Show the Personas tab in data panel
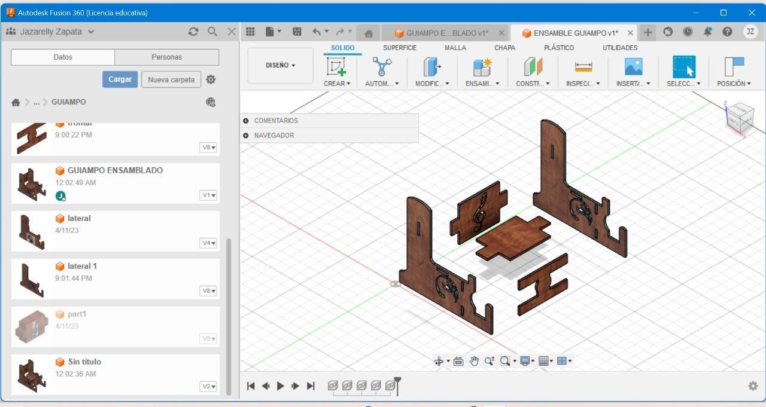 167,57
